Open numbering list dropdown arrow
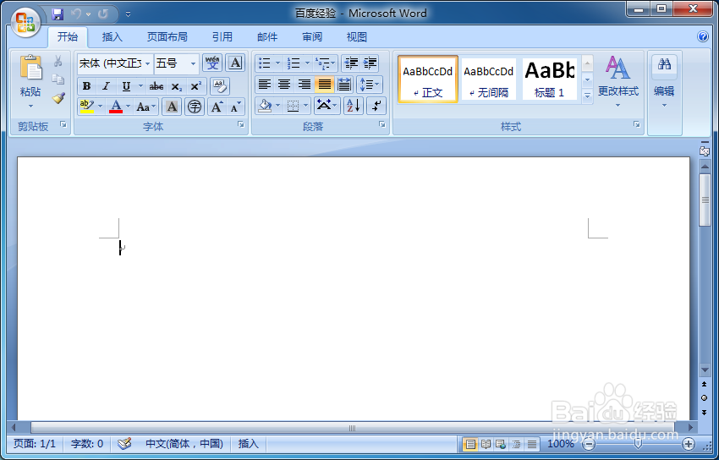 coord(307,63)
